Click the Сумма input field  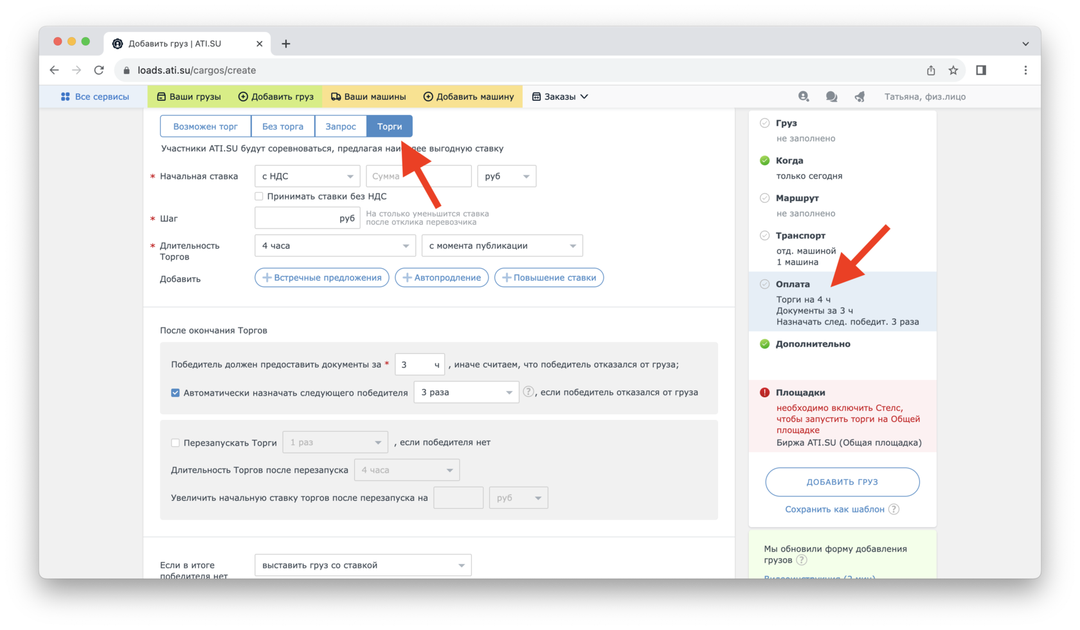pyautogui.click(x=419, y=176)
